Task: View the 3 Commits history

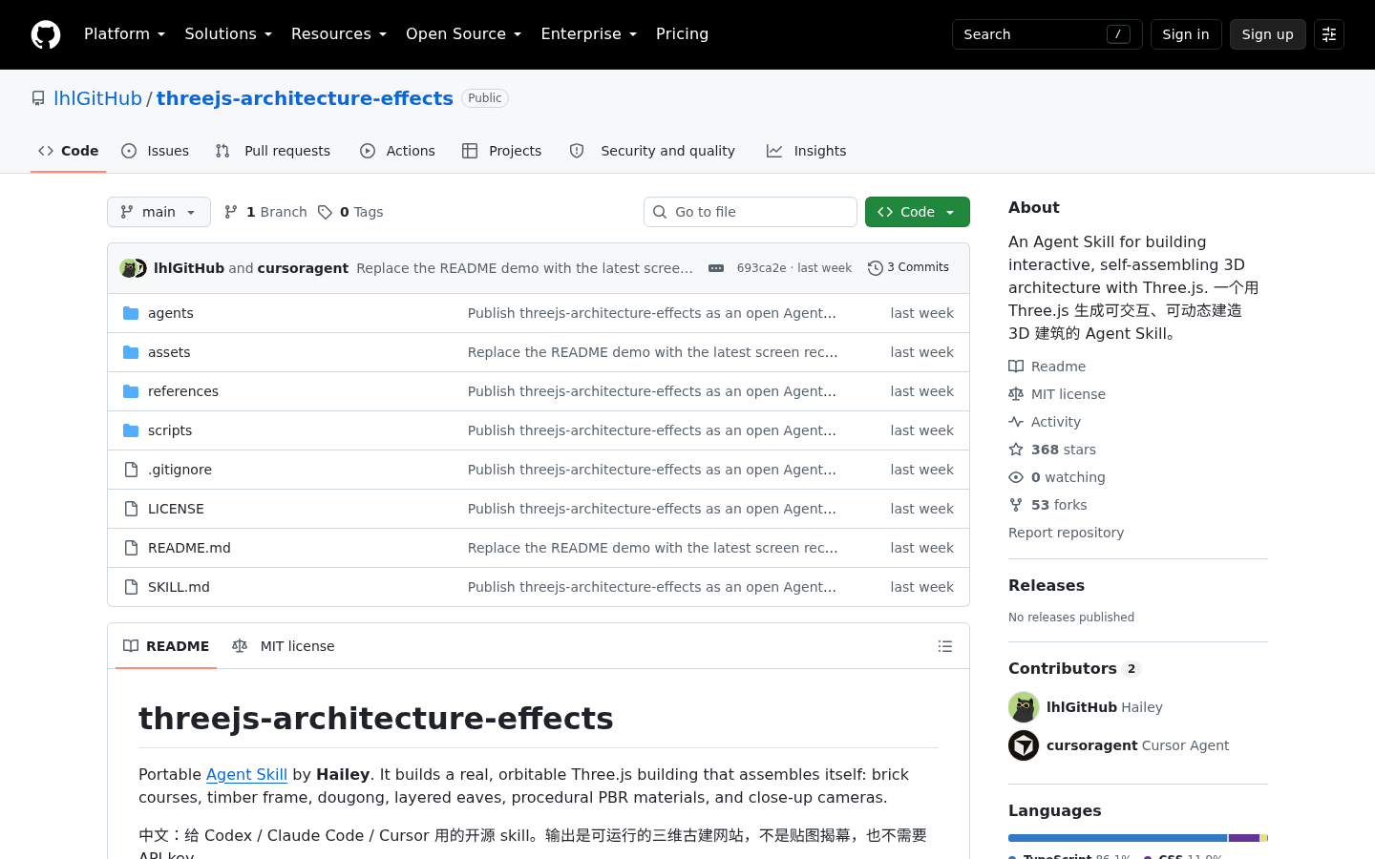Action: pos(908,268)
